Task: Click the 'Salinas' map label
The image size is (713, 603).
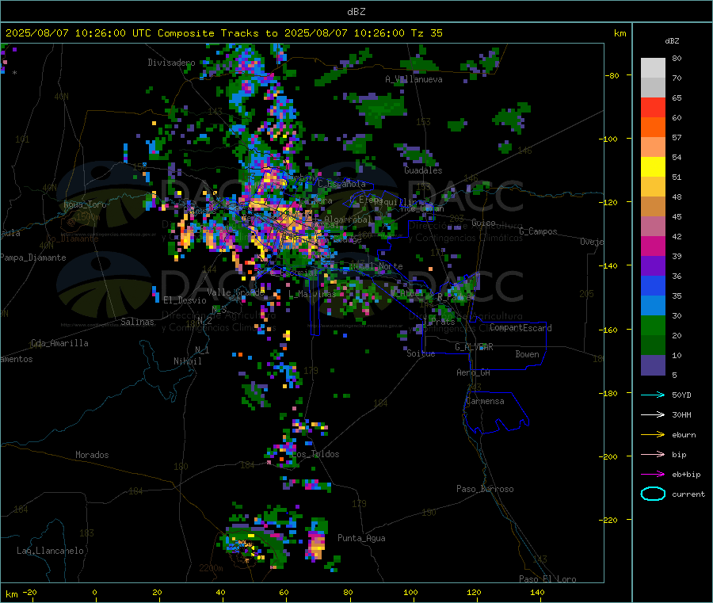Action: [x=137, y=322]
